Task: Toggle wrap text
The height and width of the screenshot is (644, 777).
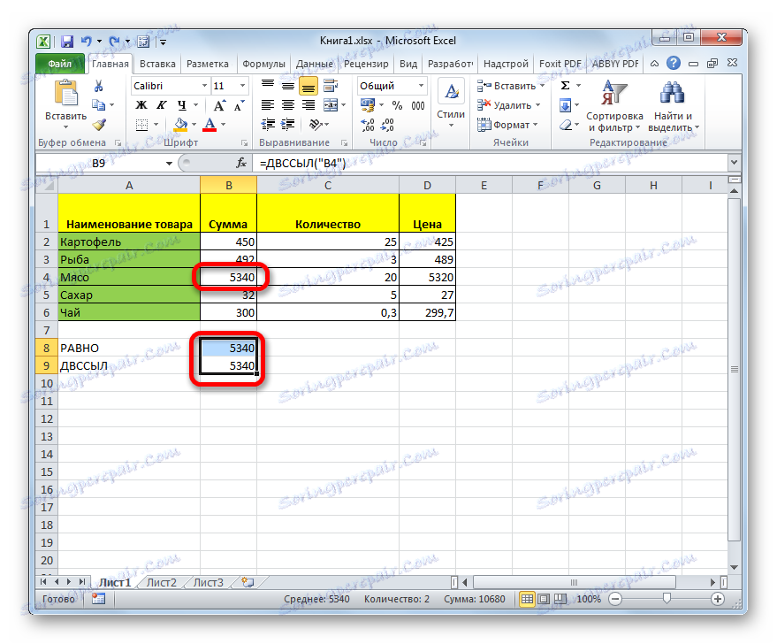Action: click(331, 86)
